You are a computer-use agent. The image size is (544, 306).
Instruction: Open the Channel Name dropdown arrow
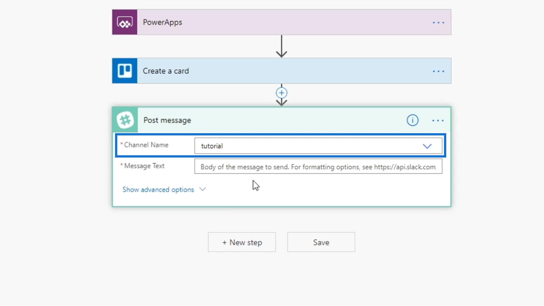(x=427, y=146)
